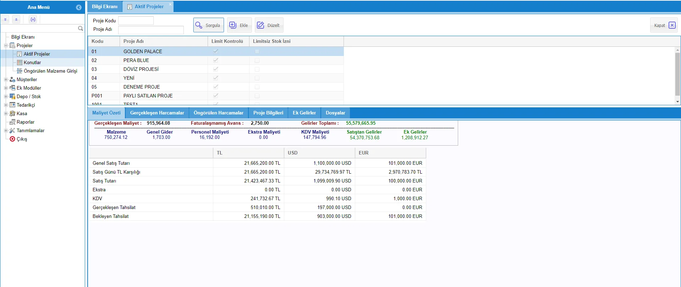Collapse the Projeler tree node

(6, 45)
